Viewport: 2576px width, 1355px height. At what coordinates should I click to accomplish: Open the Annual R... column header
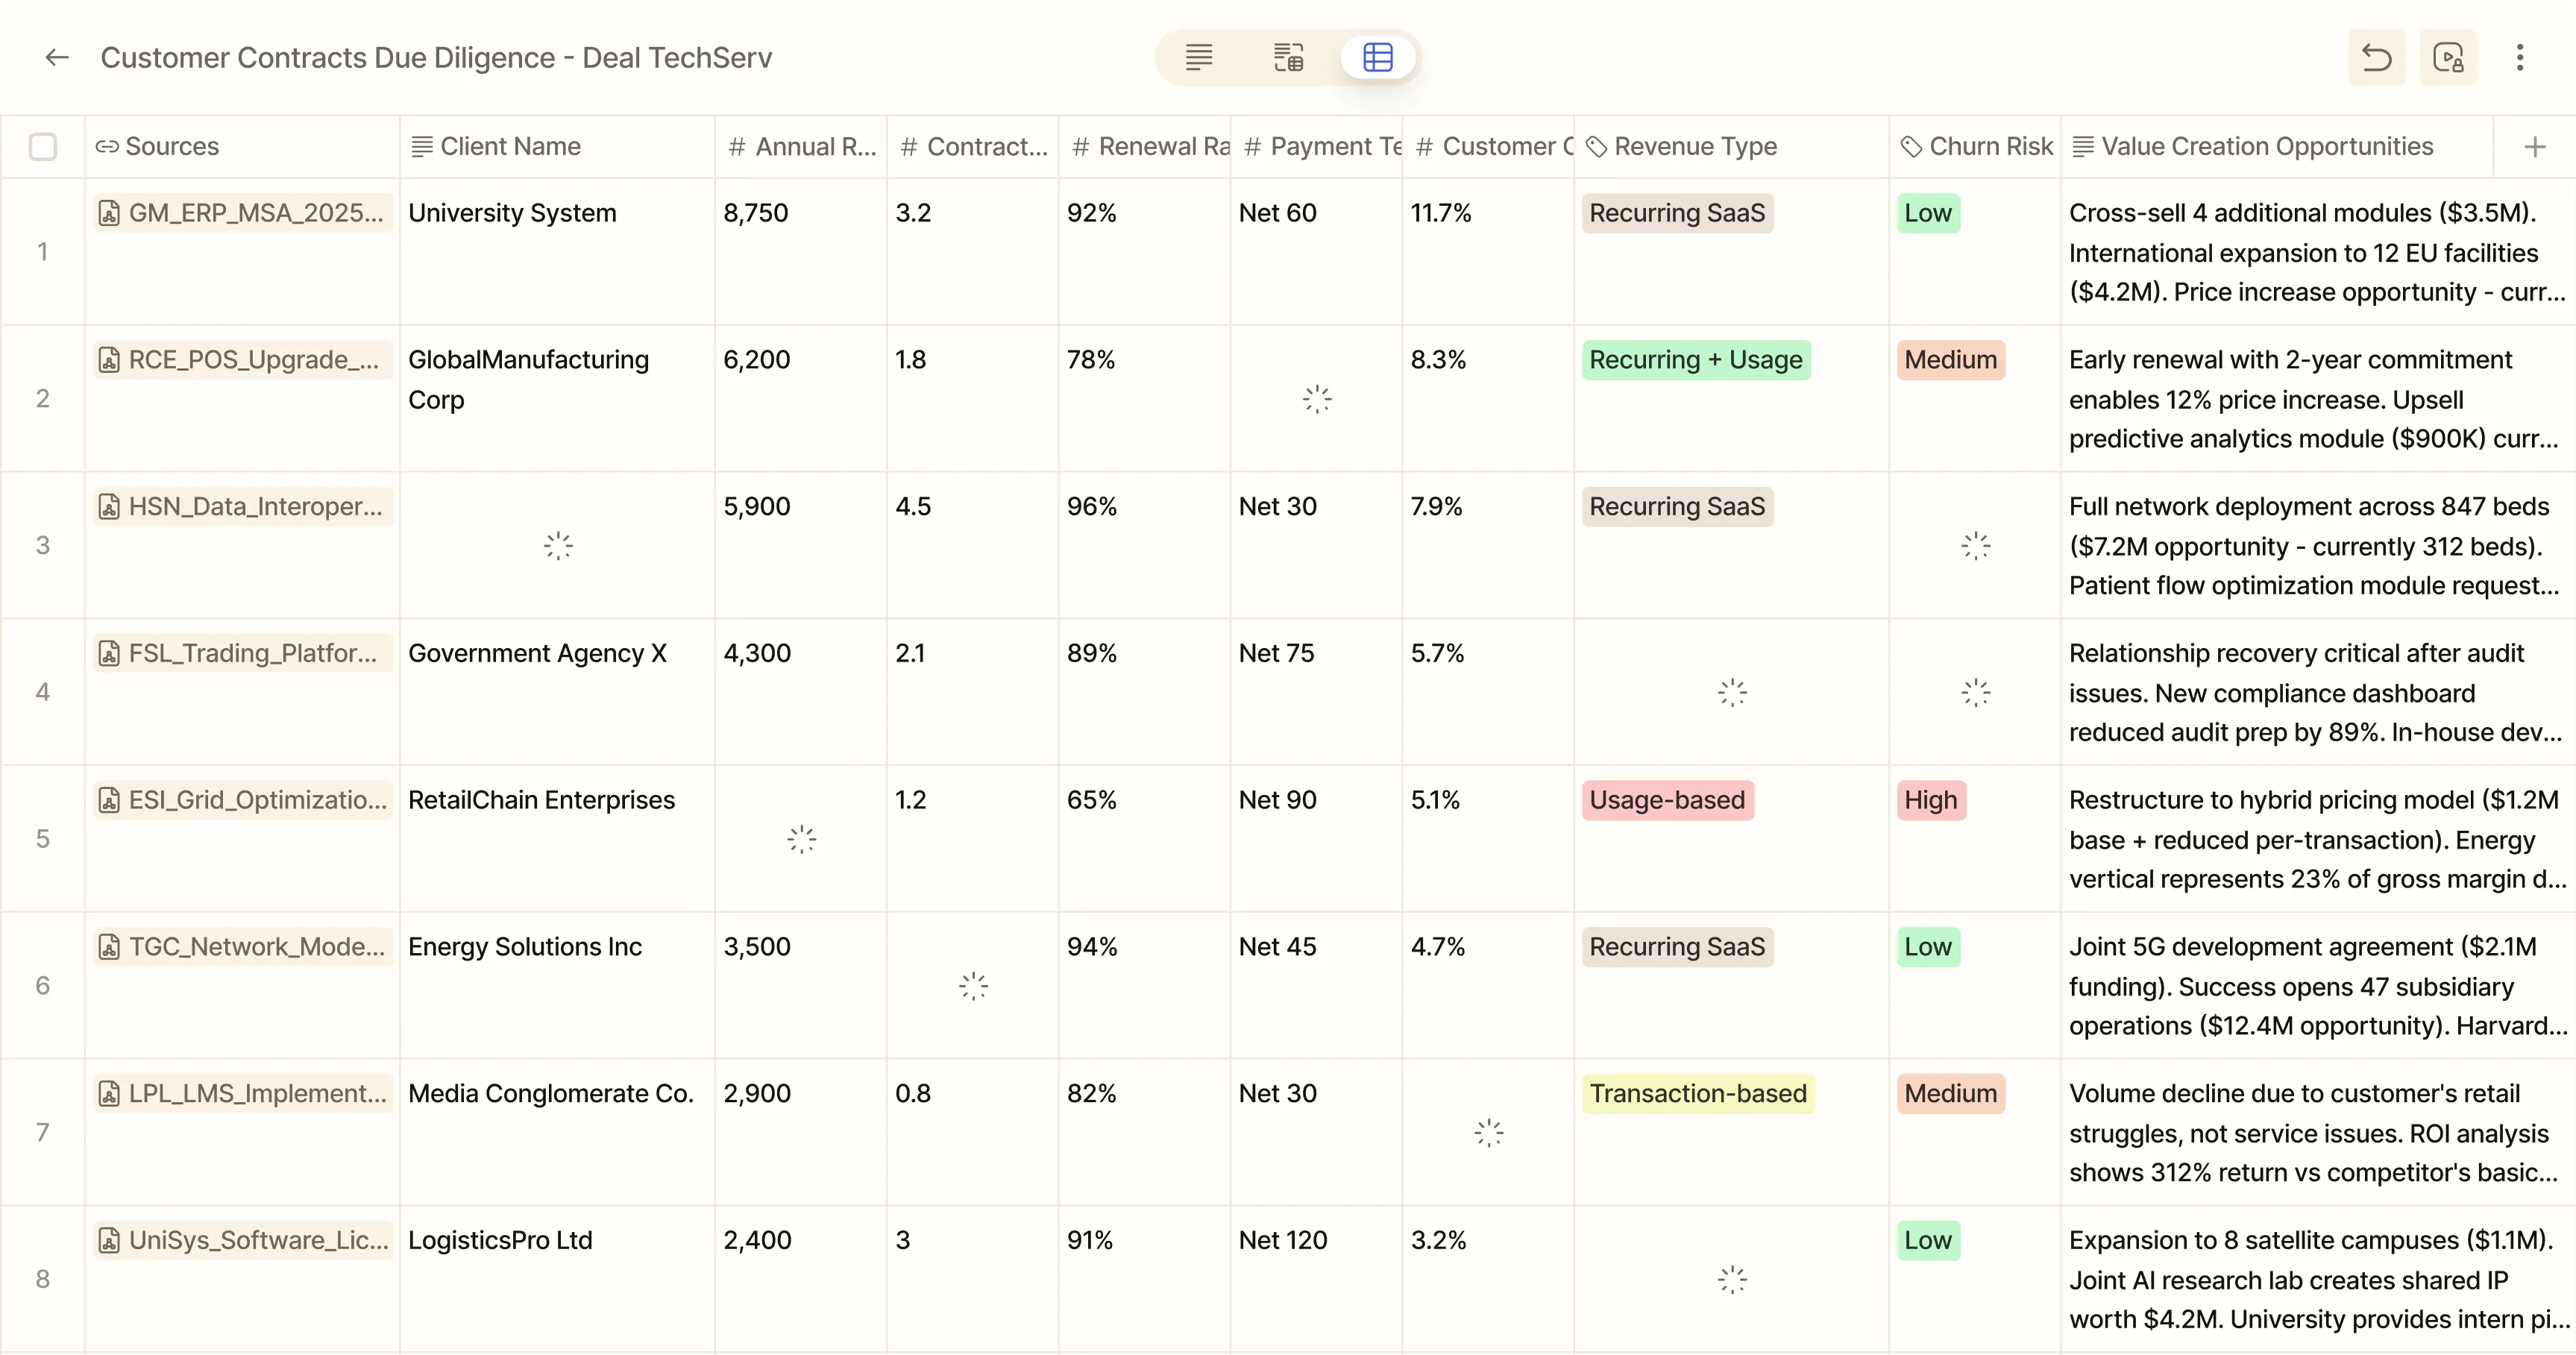pyautogui.click(x=801, y=147)
